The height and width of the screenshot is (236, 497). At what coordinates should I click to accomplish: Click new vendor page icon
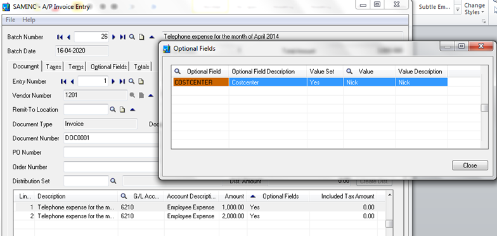click(141, 95)
